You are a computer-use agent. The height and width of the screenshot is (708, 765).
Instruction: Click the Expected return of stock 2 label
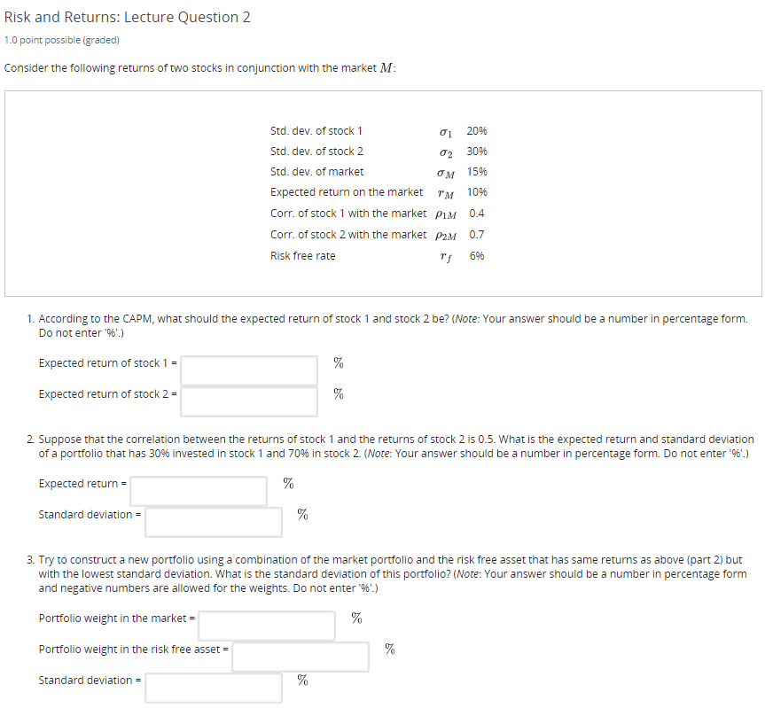[x=106, y=393]
